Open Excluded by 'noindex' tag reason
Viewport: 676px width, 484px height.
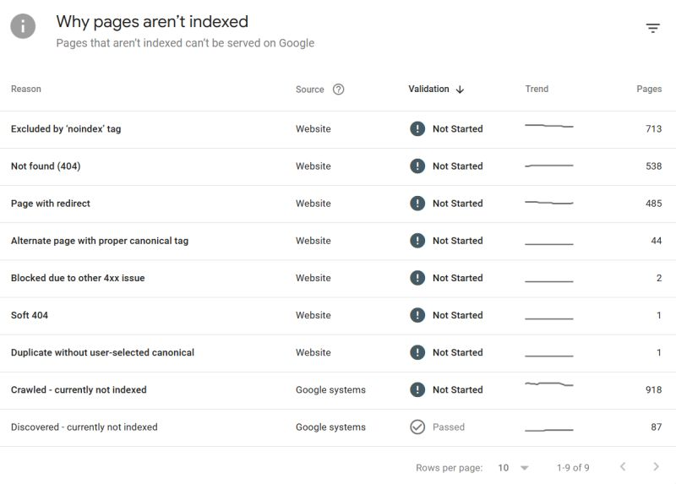66,129
